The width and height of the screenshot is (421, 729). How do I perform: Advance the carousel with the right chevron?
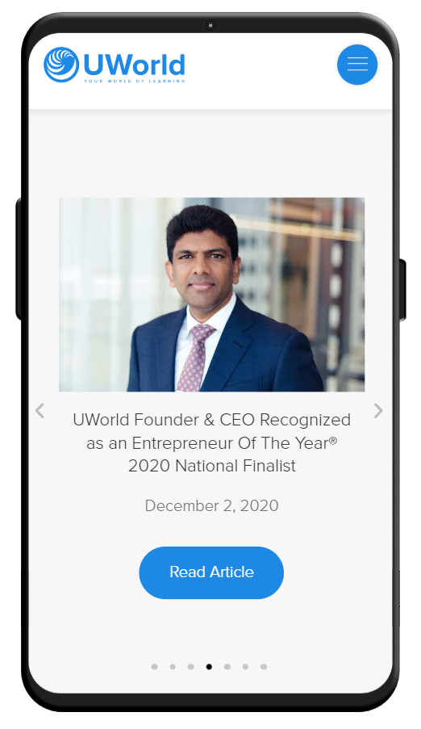(378, 411)
